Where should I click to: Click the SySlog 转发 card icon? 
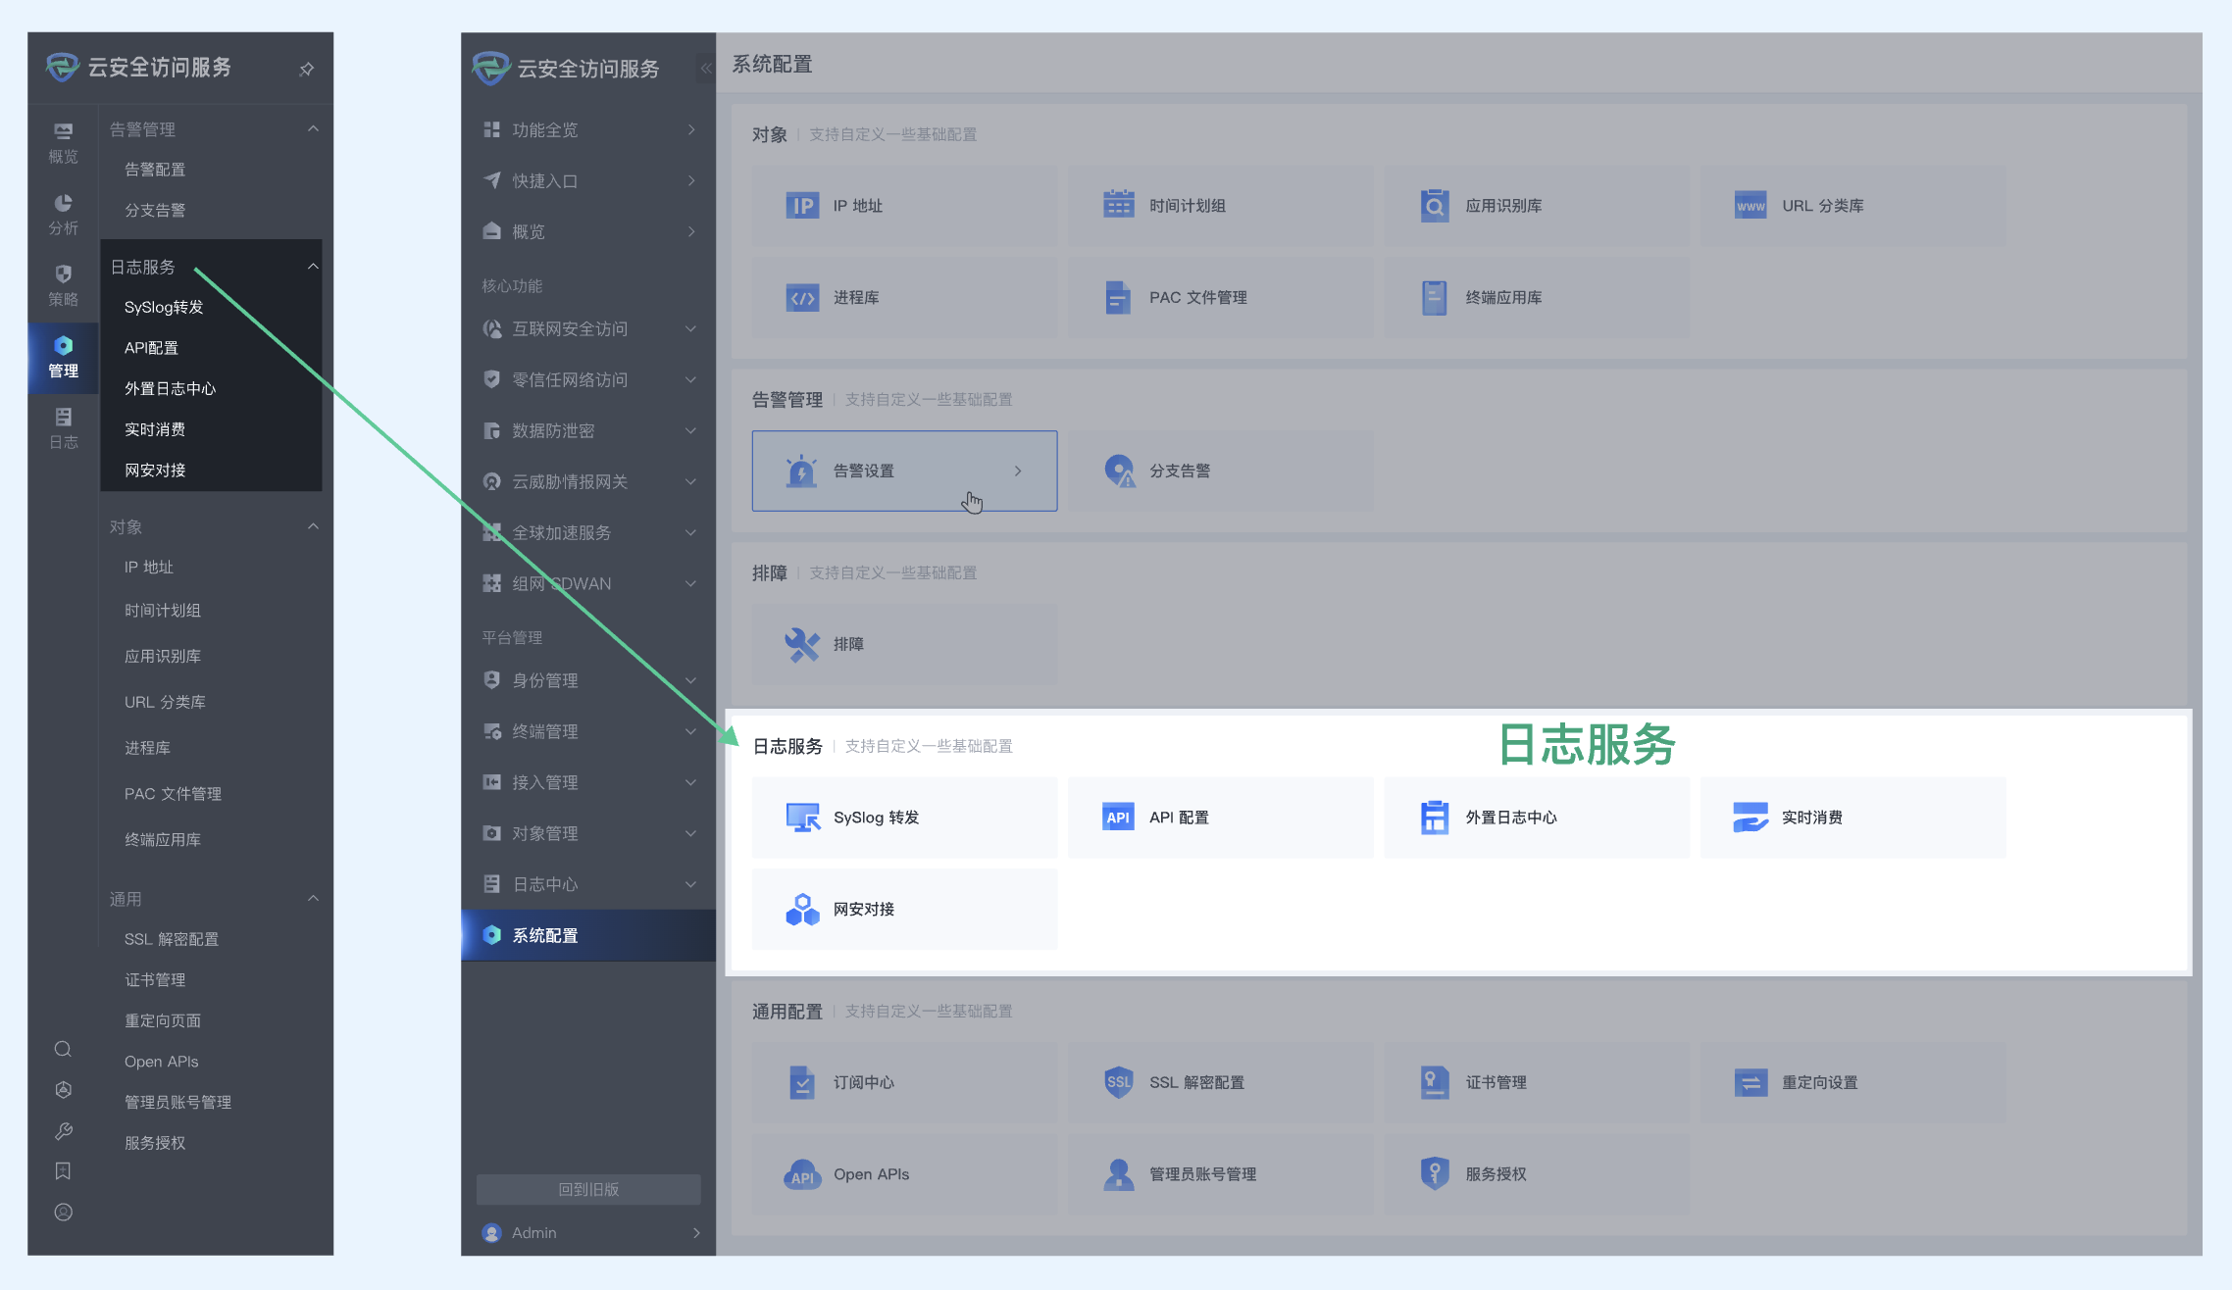point(802,817)
